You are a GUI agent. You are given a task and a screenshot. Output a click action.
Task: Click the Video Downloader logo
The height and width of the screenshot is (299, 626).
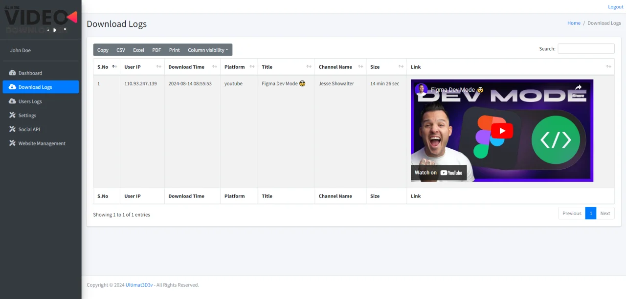tap(41, 20)
